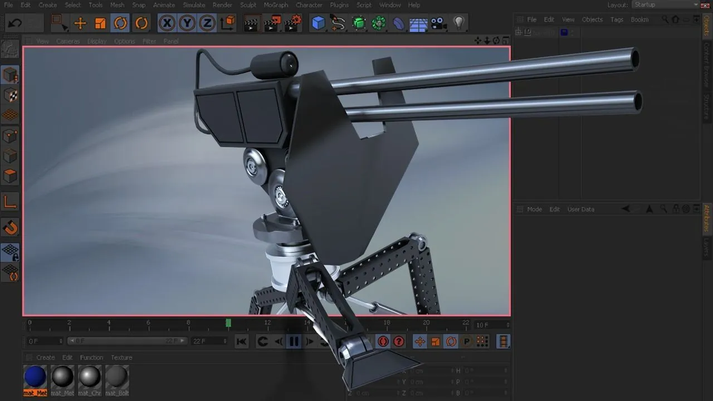Toggle the Z axis lock
The width and height of the screenshot is (713, 401).
tap(207, 22)
